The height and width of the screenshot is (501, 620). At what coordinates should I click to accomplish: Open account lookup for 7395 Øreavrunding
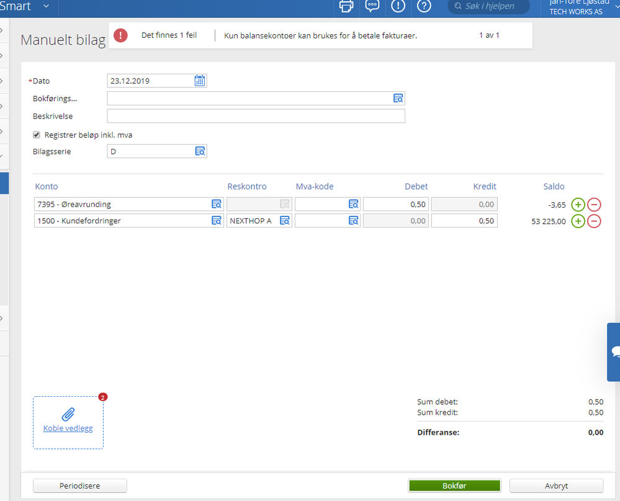click(217, 204)
